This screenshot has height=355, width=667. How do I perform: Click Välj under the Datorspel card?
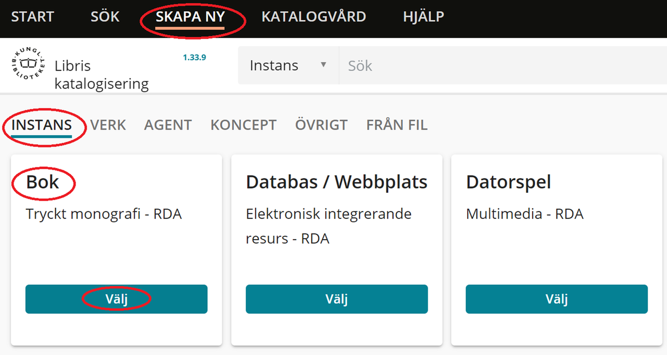[556, 299]
